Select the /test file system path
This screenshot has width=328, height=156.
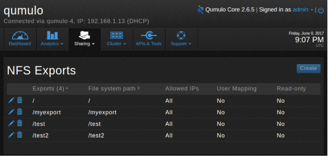(94, 124)
